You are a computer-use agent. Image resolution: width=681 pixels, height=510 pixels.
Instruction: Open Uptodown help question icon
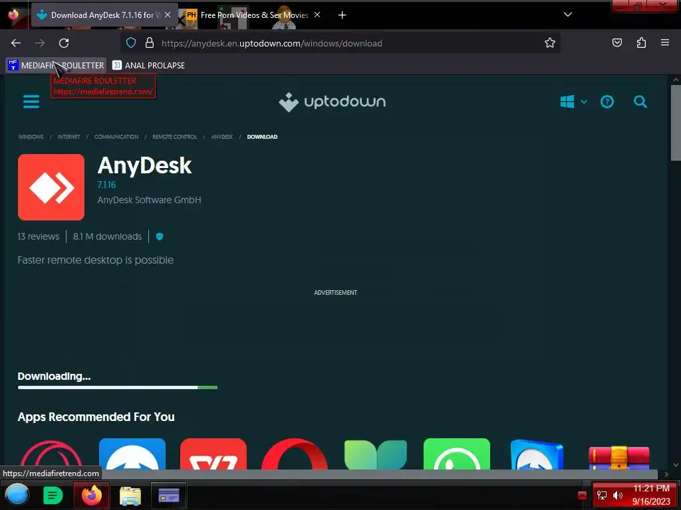point(607,102)
